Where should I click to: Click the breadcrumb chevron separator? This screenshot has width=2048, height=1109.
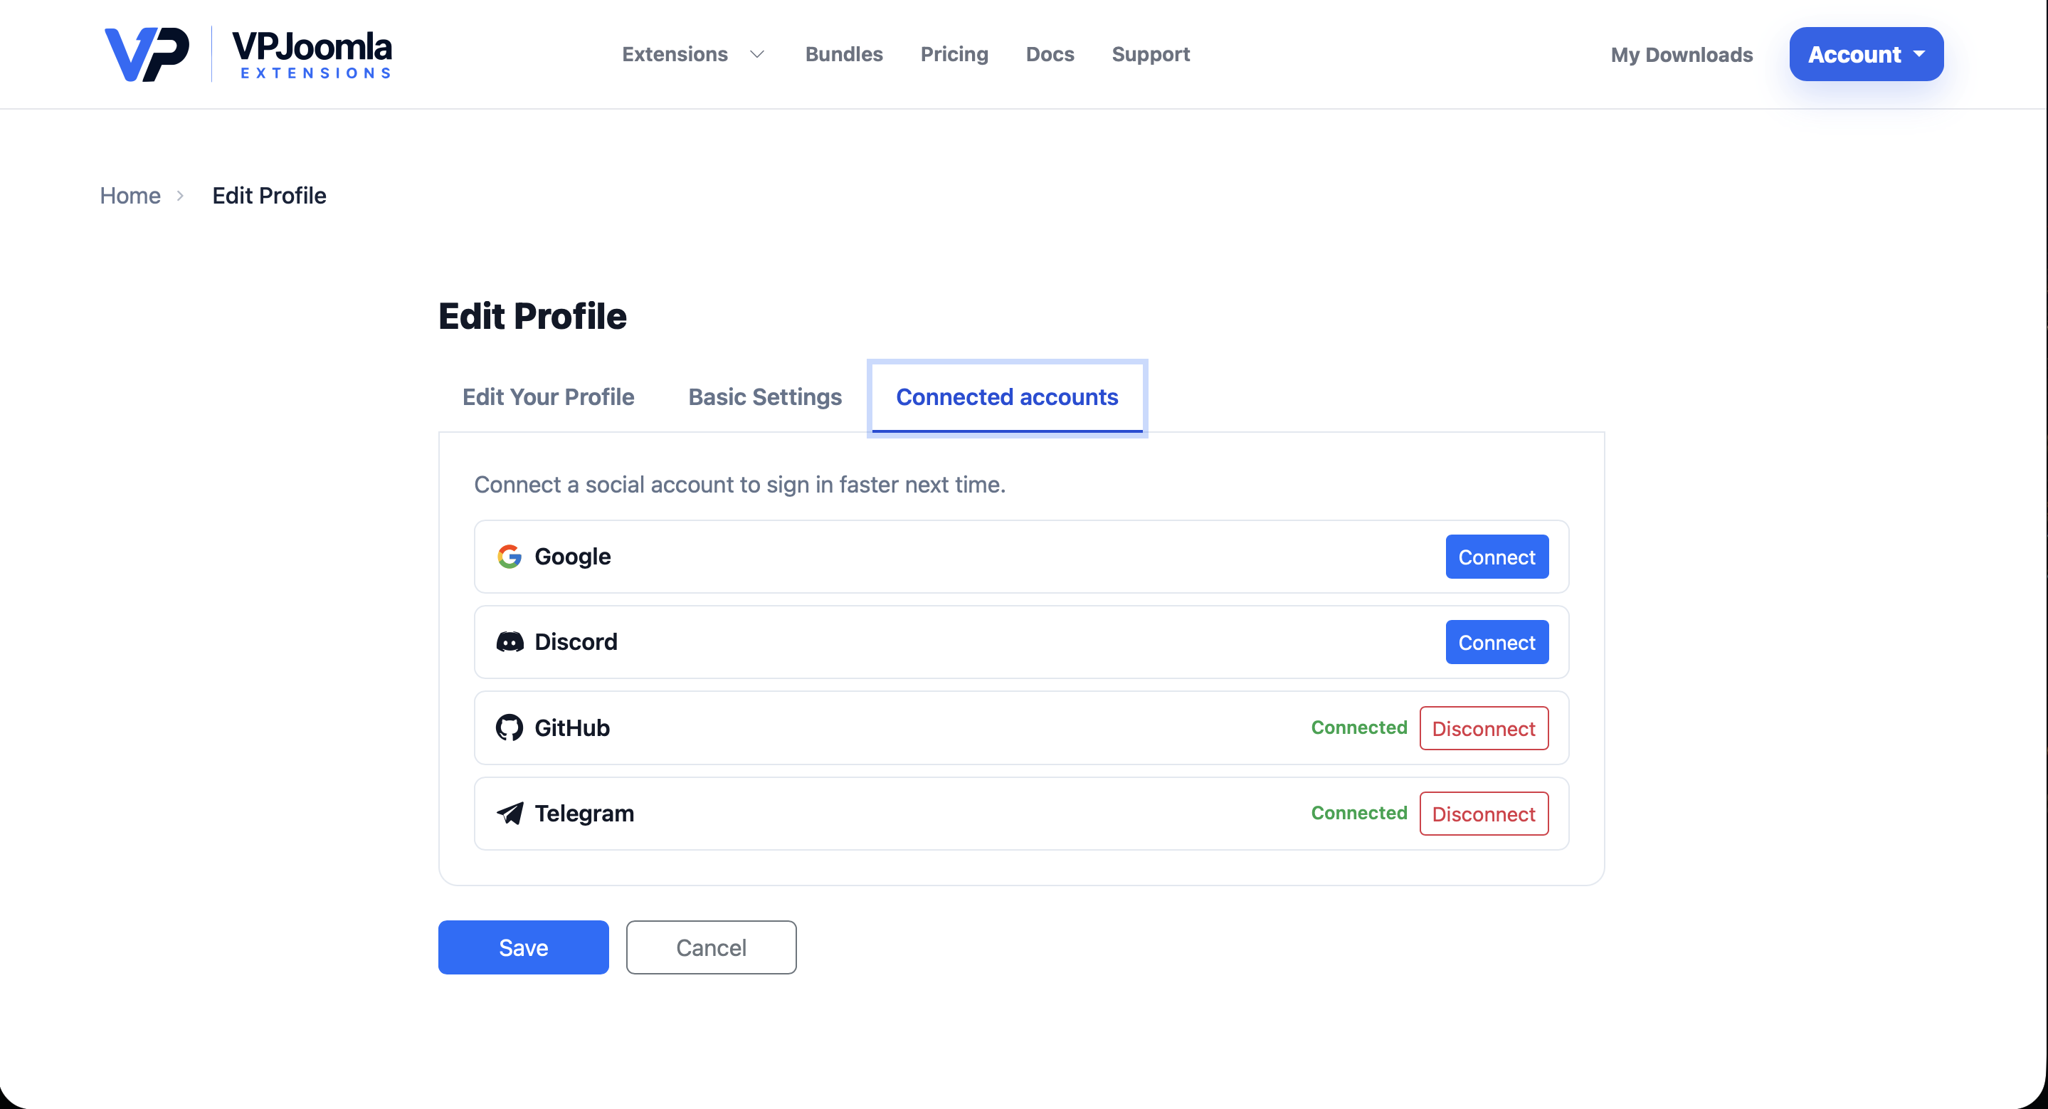181,196
